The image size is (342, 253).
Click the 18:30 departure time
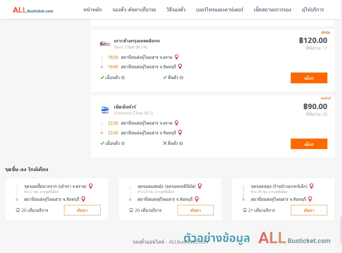click(113, 57)
